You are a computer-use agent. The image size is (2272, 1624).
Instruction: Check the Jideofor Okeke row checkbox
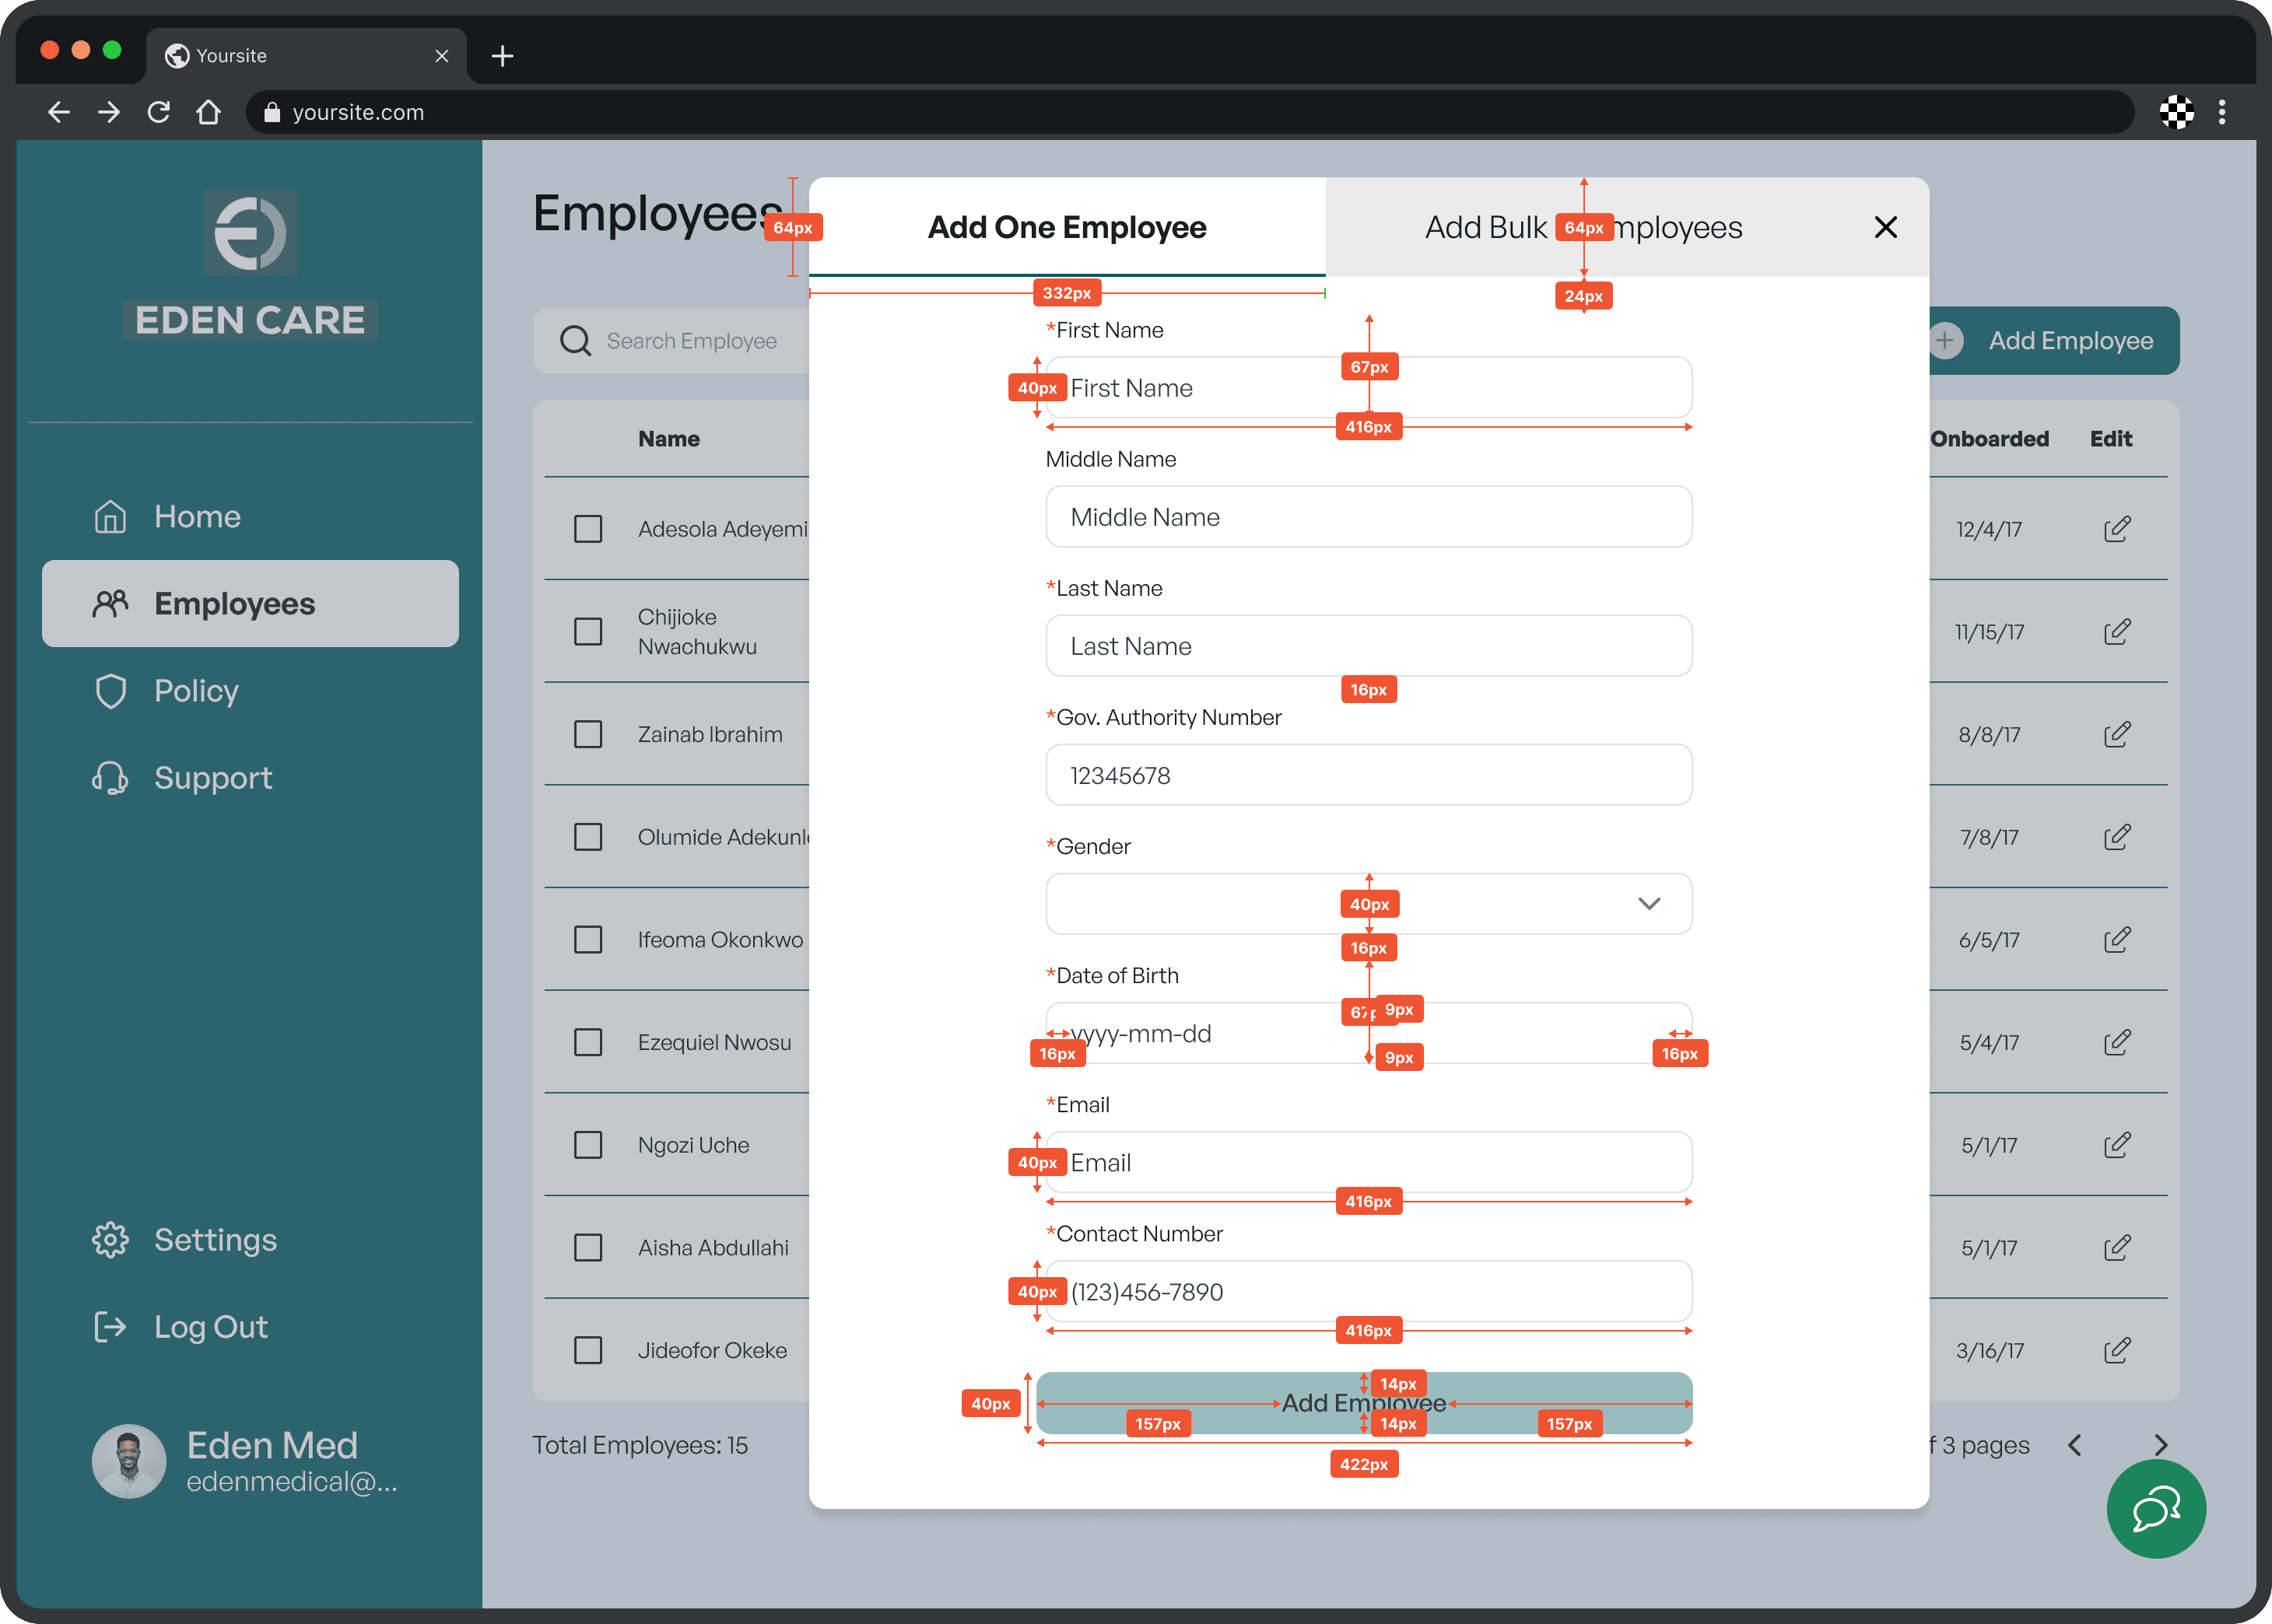[588, 1351]
